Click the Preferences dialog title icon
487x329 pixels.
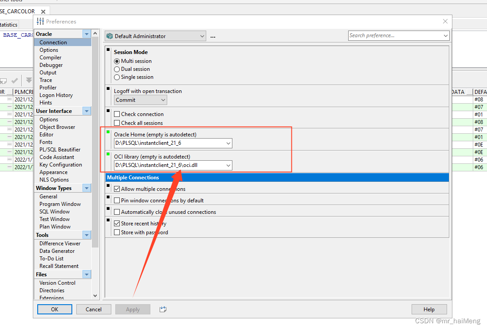pyautogui.click(x=40, y=21)
